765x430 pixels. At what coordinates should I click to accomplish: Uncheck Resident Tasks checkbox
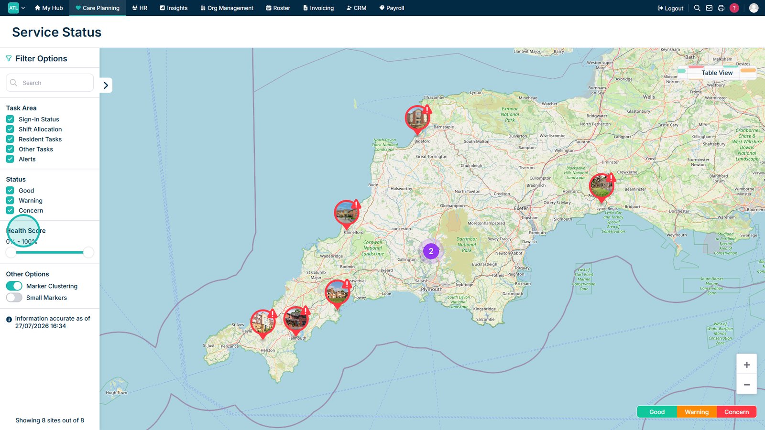[x=10, y=139]
